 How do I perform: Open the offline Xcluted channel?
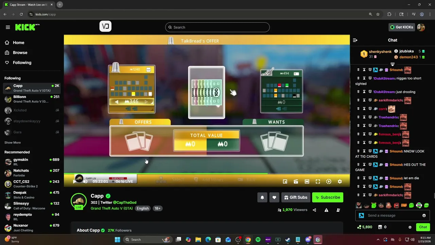click(x=32, y=110)
